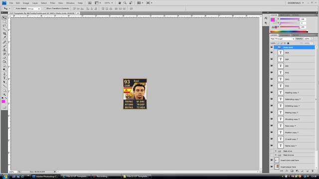Hide the Insert player here layer
319x179 pixels.
tap(272, 167)
